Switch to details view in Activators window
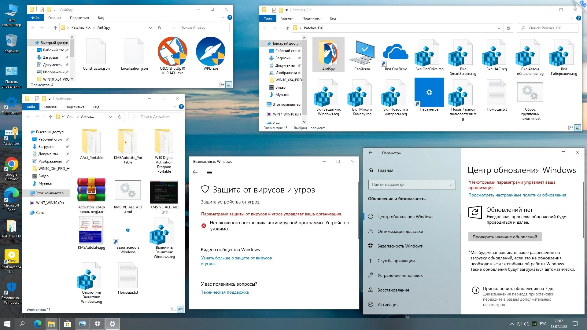 173,309
